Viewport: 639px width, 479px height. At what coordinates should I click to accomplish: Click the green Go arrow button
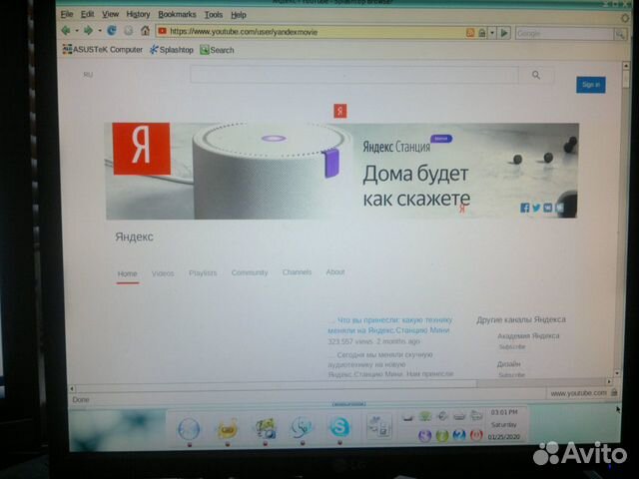pyautogui.click(x=504, y=33)
